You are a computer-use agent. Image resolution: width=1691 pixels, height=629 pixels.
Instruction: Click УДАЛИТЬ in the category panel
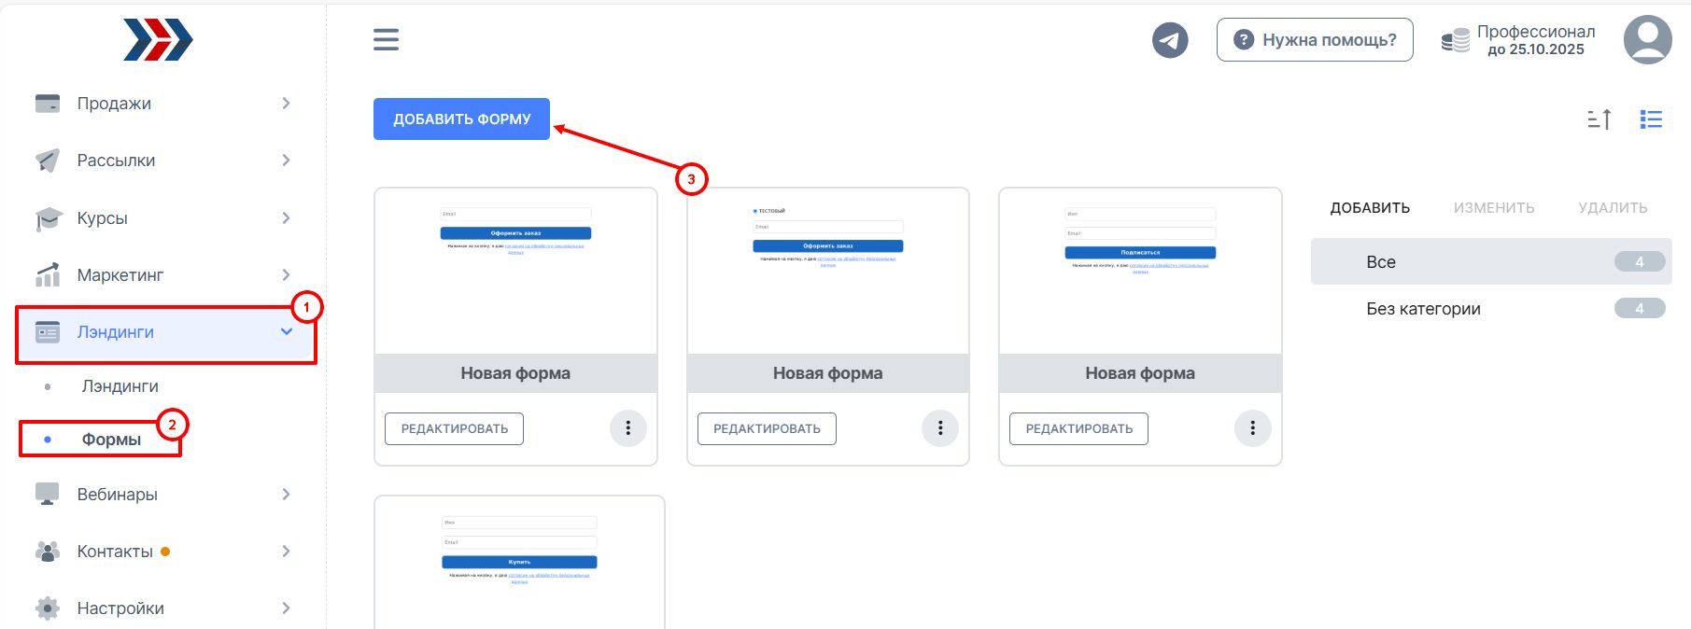[x=1613, y=208]
